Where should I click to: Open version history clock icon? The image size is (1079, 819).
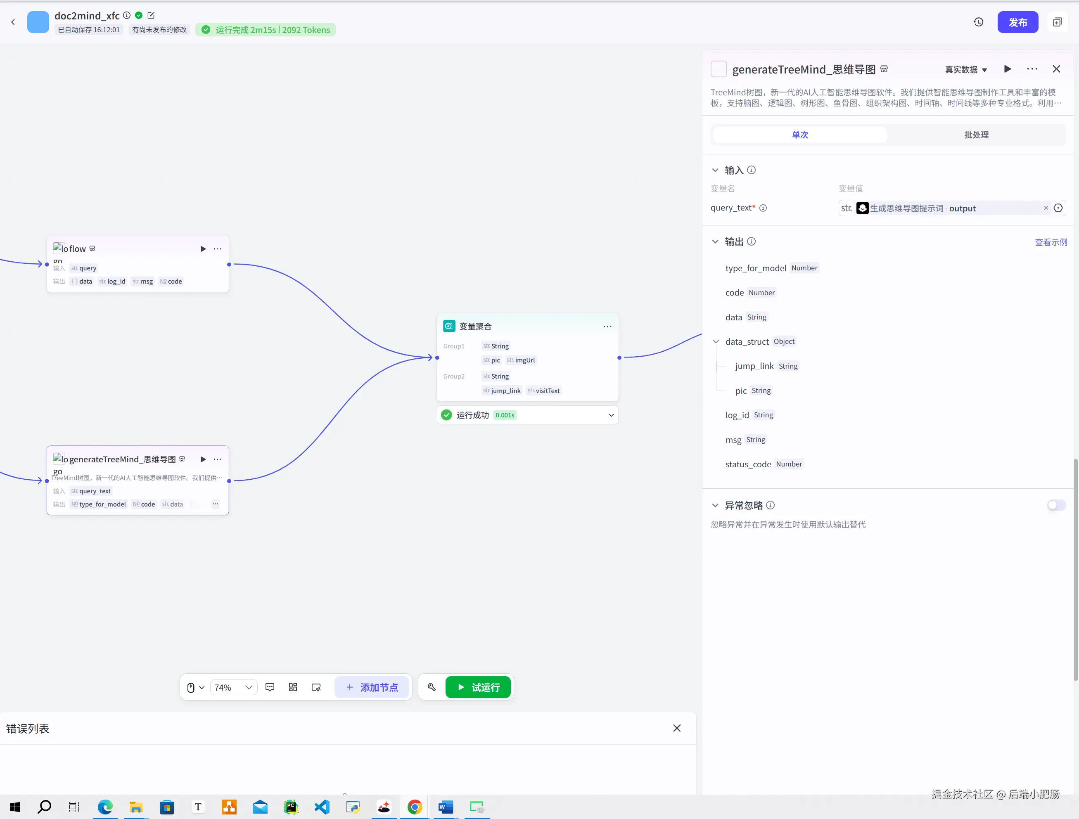(x=978, y=22)
